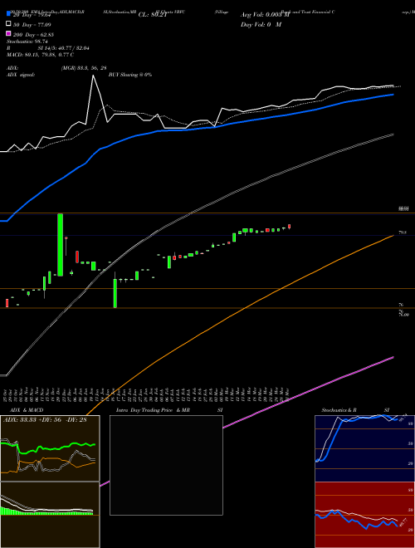The width and height of the screenshot is (415, 548).
Task: Click the MACD histogram panel with green bars
Action: pyautogui.click(x=50, y=515)
